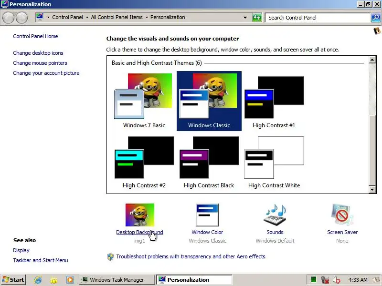Click the Search Control Panel field
Screen dimensions: 382x286
pyautogui.click(x=318, y=18)
